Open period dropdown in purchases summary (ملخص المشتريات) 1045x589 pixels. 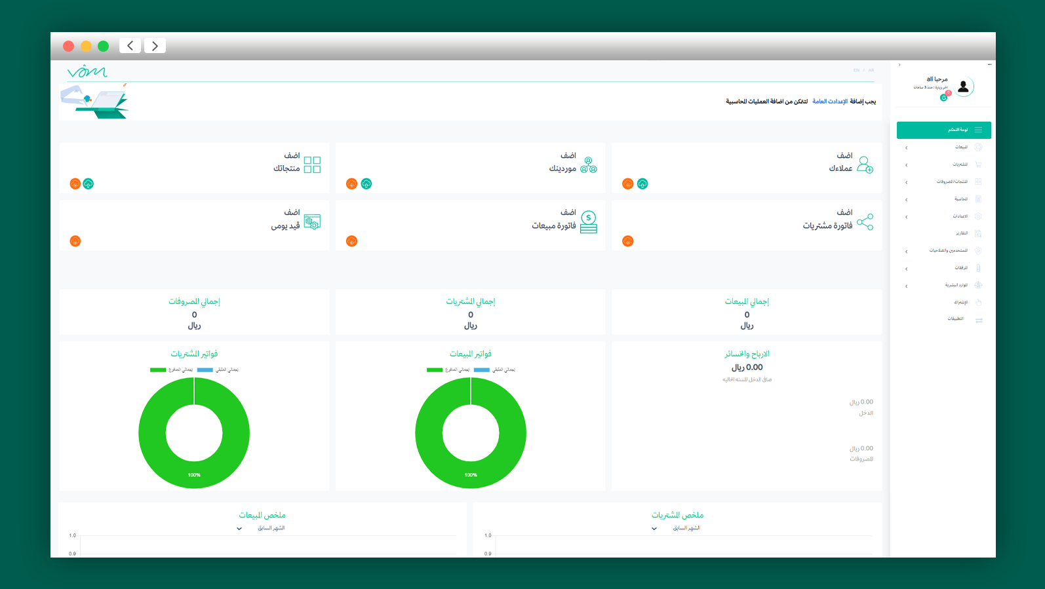[654, 529]
